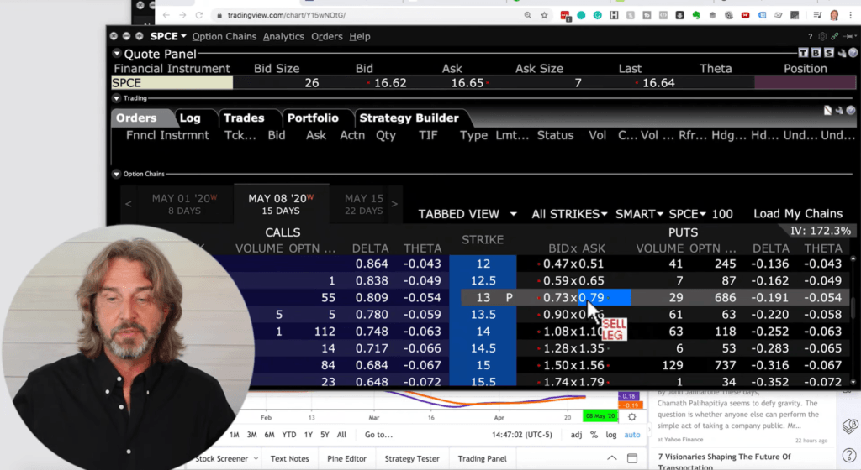Open the Orders menu

click(x=327, y=37)
